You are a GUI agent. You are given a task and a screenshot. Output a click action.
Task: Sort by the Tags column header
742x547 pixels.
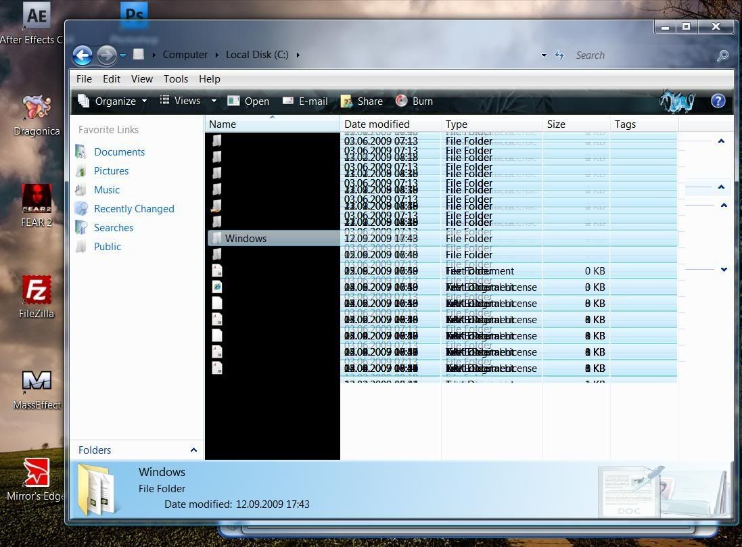click(x=644, y=124)
